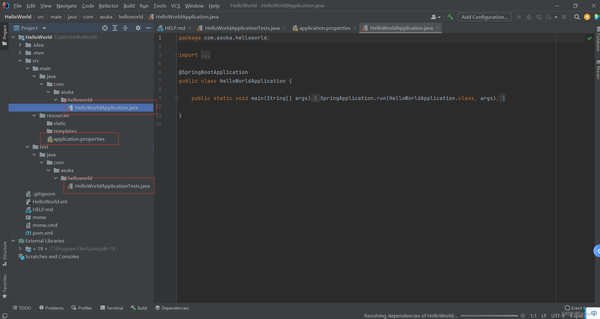Click the dependency resolving progress bar

click(x=489, y=316)
